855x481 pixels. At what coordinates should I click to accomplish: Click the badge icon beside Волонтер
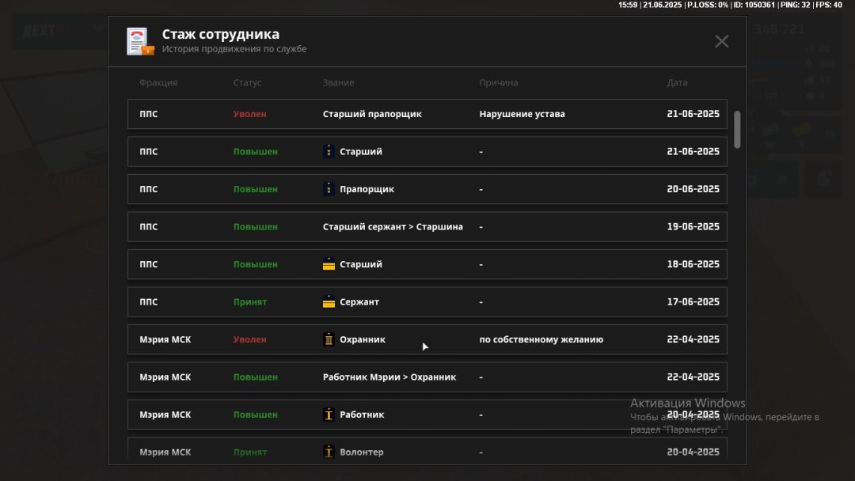tap(329, 452)
